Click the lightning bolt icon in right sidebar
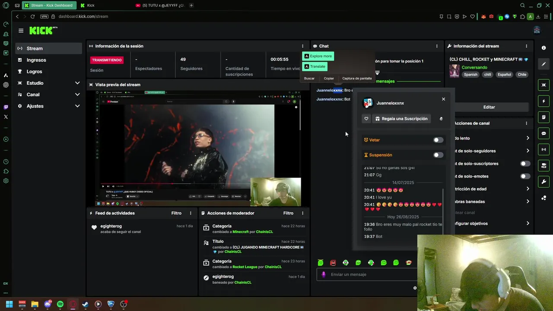The width and height of the screenshot is (553, 311). [544, 101]
